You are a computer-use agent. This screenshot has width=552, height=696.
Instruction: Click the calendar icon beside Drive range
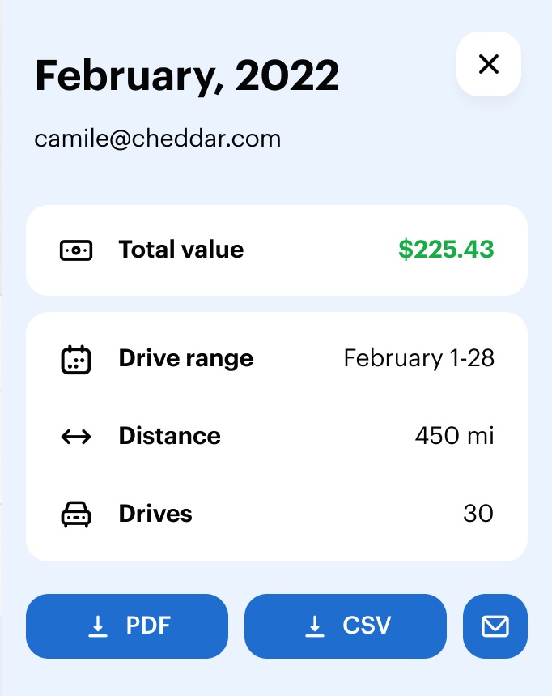tap(76, 360)
